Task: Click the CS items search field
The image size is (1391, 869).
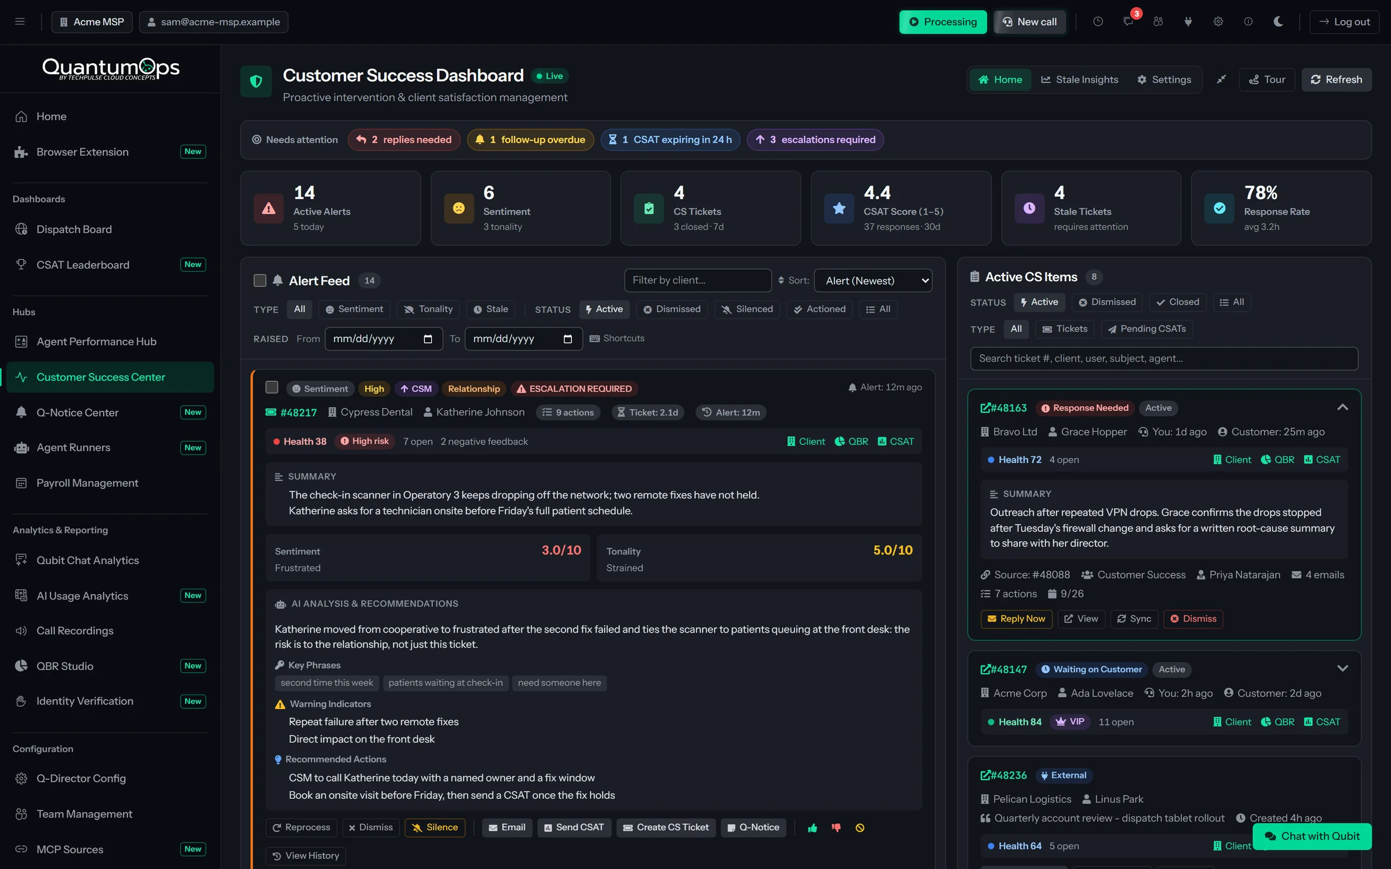Action: pos(1164,359)
